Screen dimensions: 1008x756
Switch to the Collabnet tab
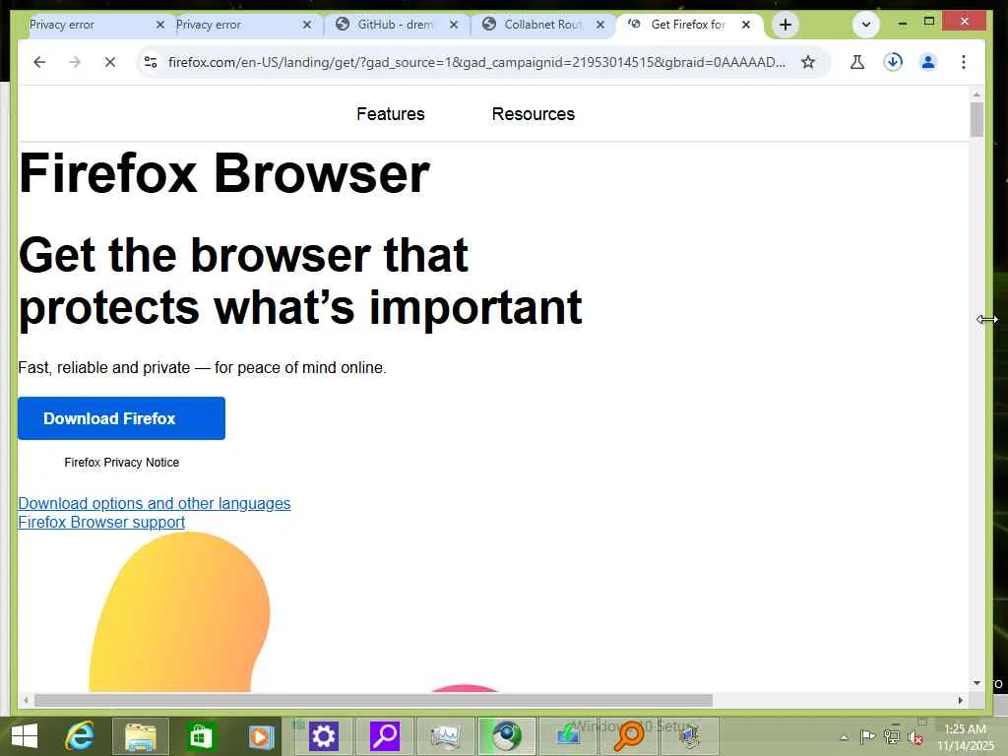pyautogui.click(x=542, y=25)
